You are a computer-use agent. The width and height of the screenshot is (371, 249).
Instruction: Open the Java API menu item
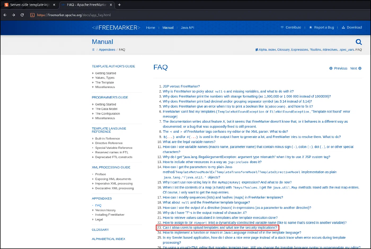click(187, 27)
